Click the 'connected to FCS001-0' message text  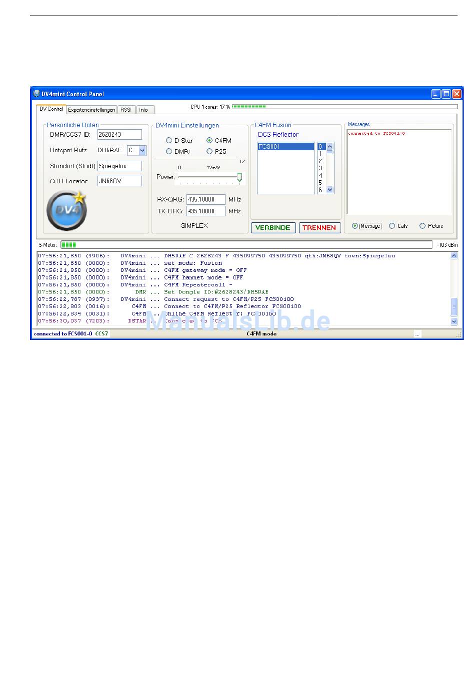pyautogui.click(x=376, y=134)
